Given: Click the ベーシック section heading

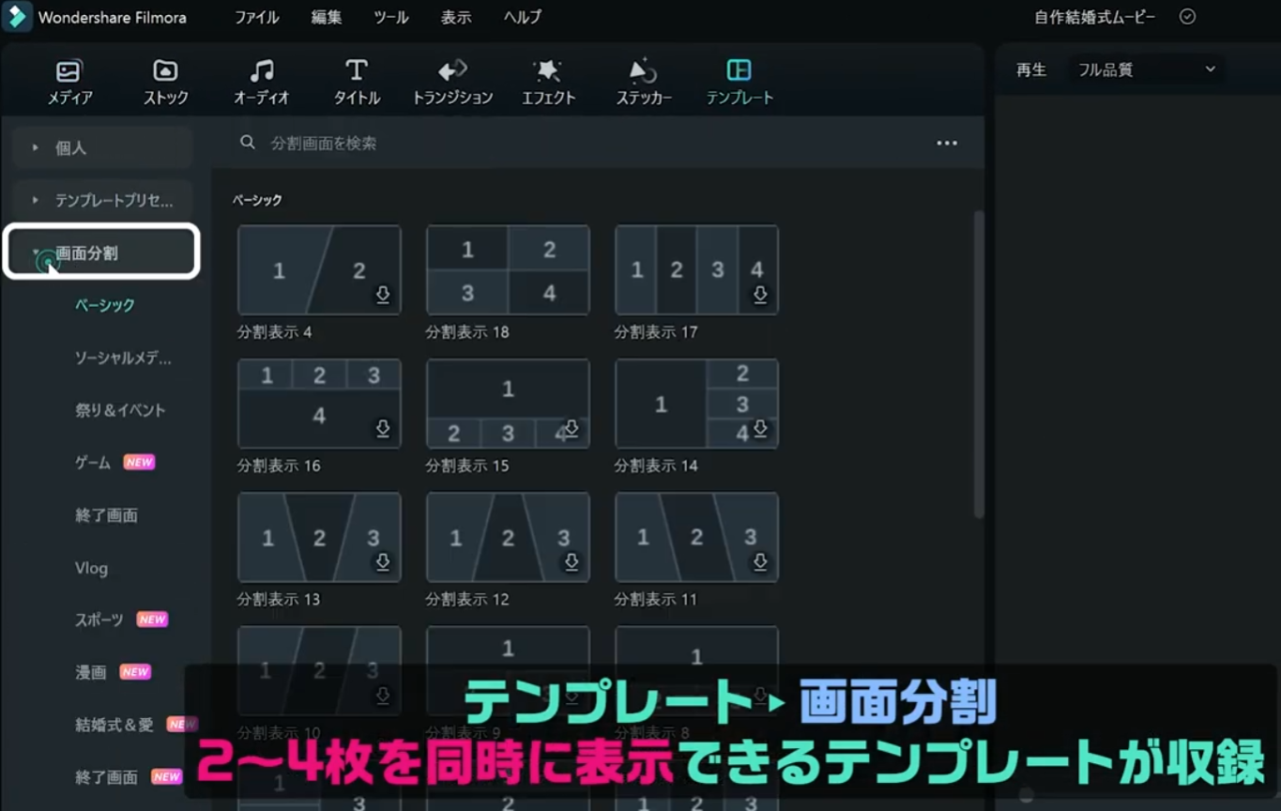Looking at the screenshot, I should pyautogui.click(x=257, y=200).
